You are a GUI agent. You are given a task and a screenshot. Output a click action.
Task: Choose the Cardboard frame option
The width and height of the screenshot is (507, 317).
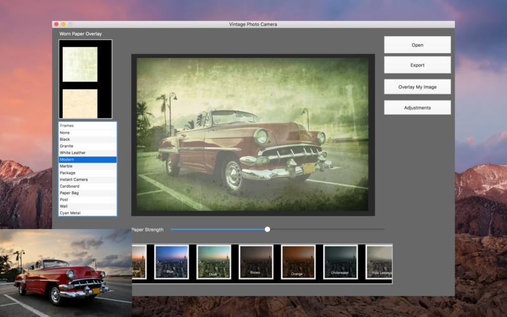[87, 186]
